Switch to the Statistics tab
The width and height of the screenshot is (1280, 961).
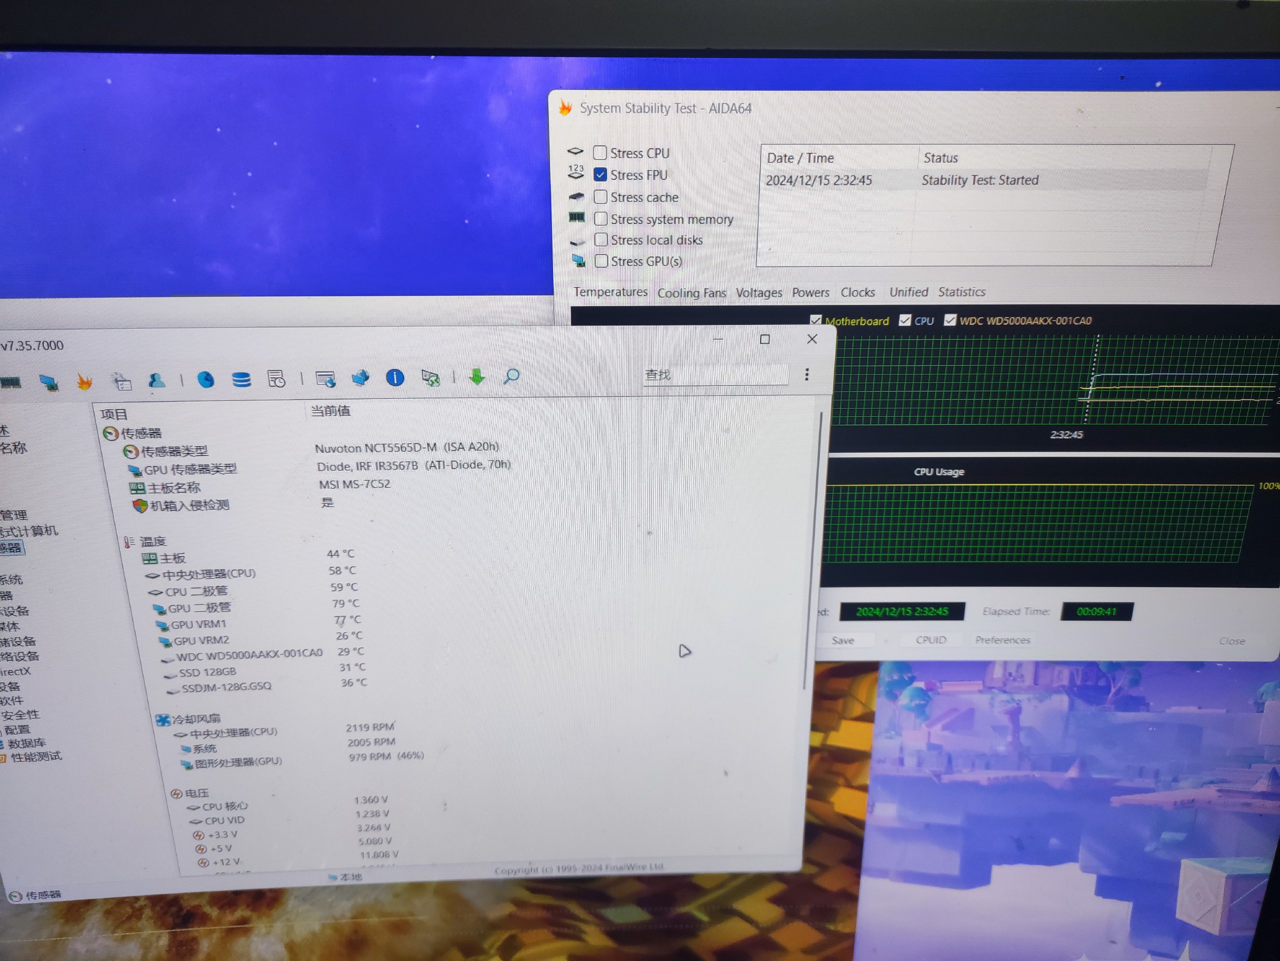[961, 291]
